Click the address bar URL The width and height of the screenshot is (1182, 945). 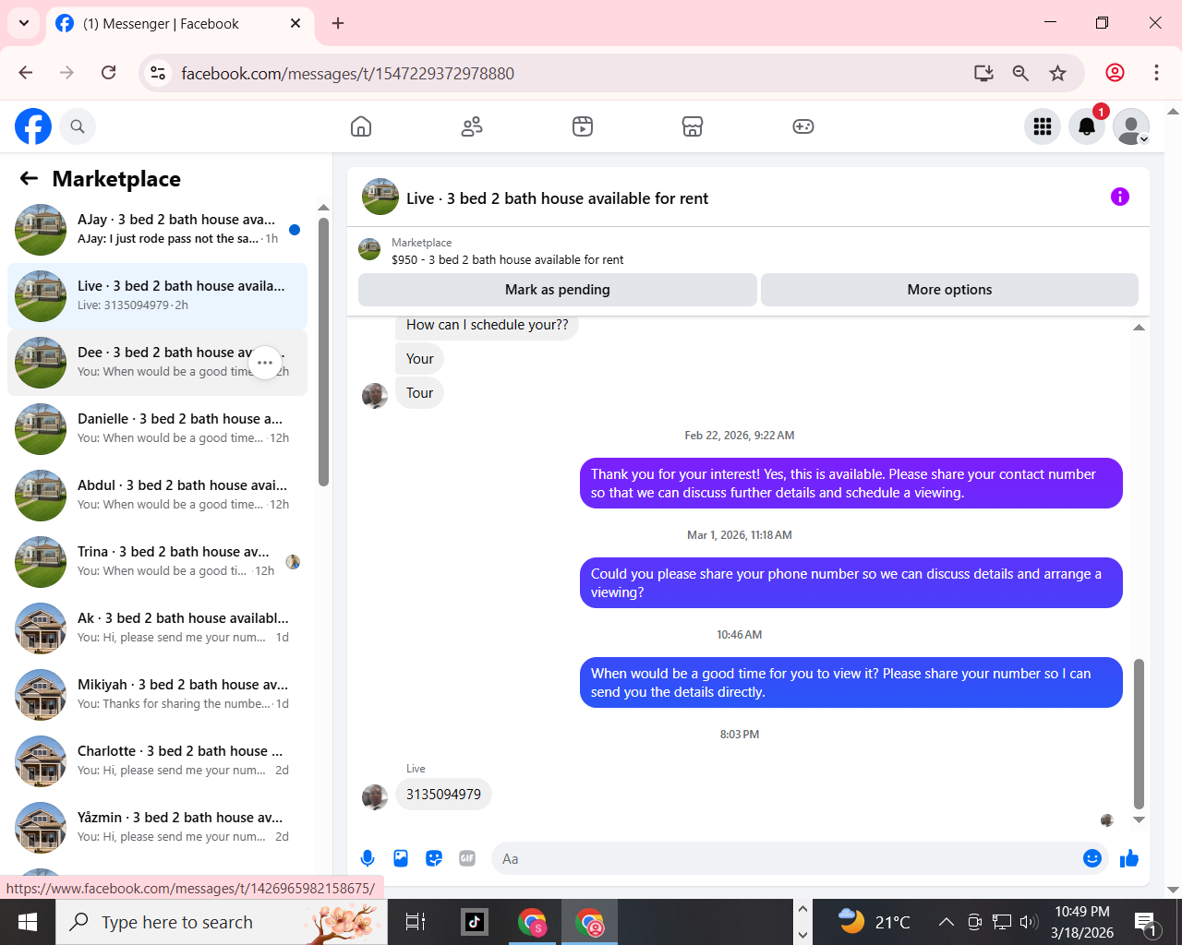[x=347, y=74]
